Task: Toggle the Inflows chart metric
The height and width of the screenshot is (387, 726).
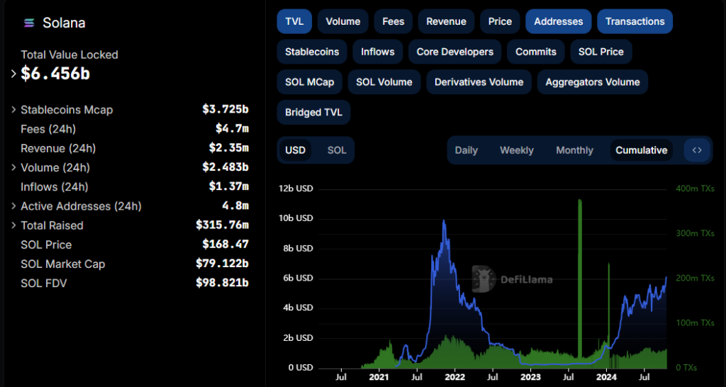Action: point(378,52)
